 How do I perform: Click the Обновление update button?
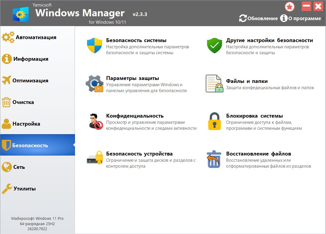point(258,18)
